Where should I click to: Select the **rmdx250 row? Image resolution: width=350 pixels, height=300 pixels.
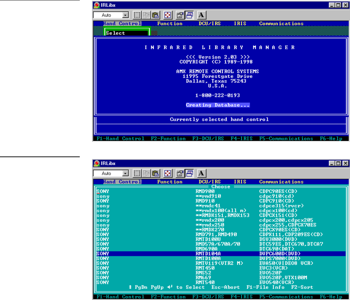[221, 225]
